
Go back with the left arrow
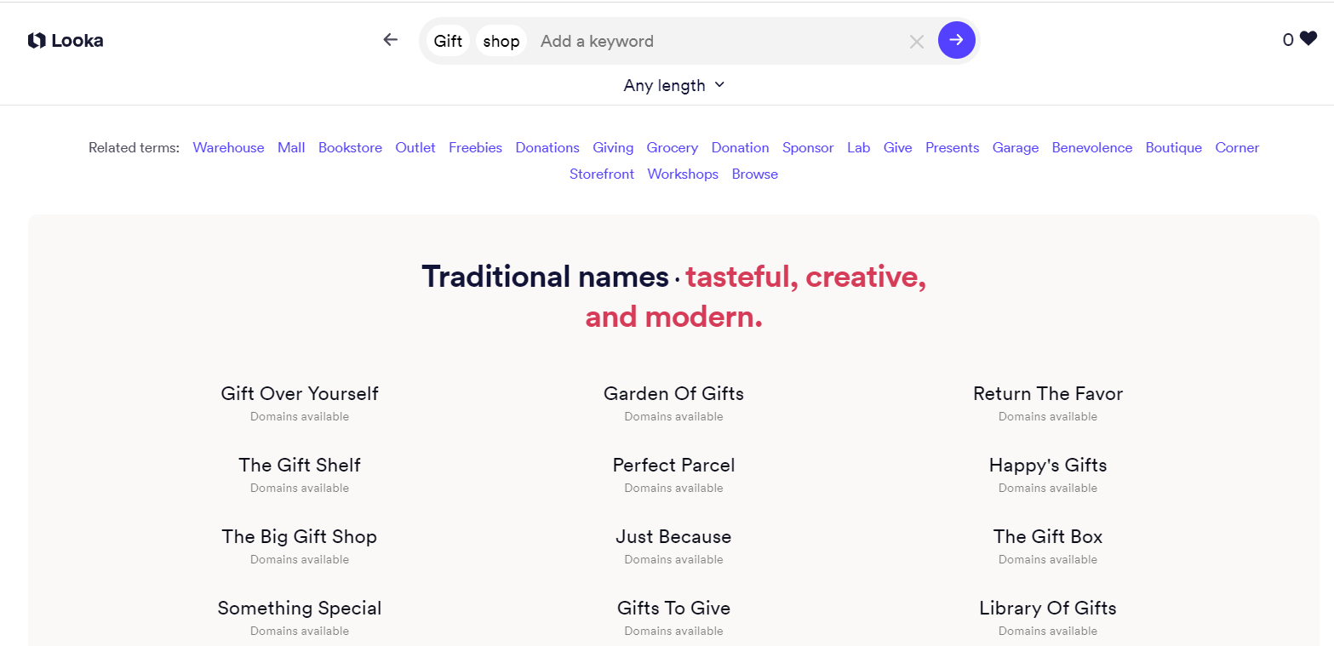(x=391, y=39)
